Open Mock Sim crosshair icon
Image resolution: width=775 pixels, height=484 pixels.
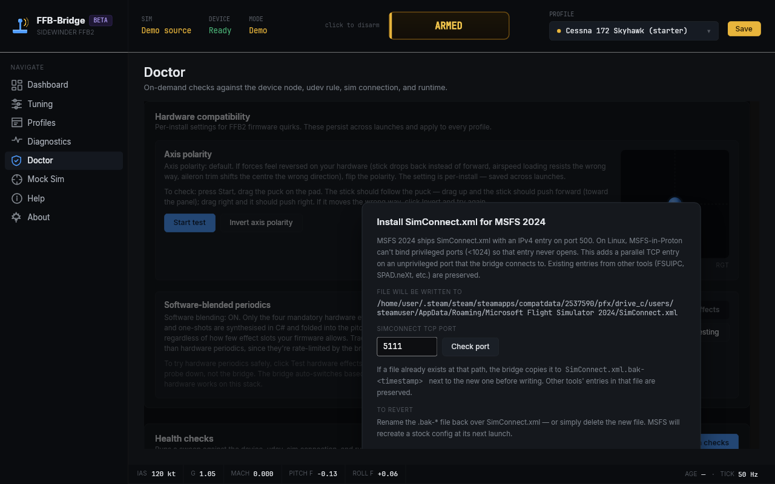coord(17,179)
